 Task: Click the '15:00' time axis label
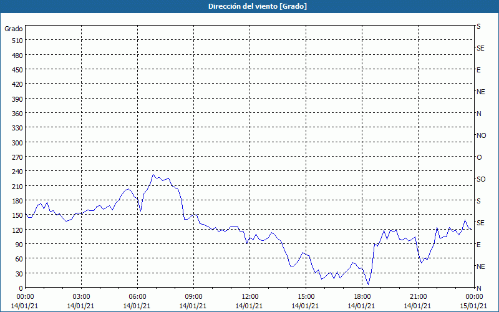click(306, 297)
